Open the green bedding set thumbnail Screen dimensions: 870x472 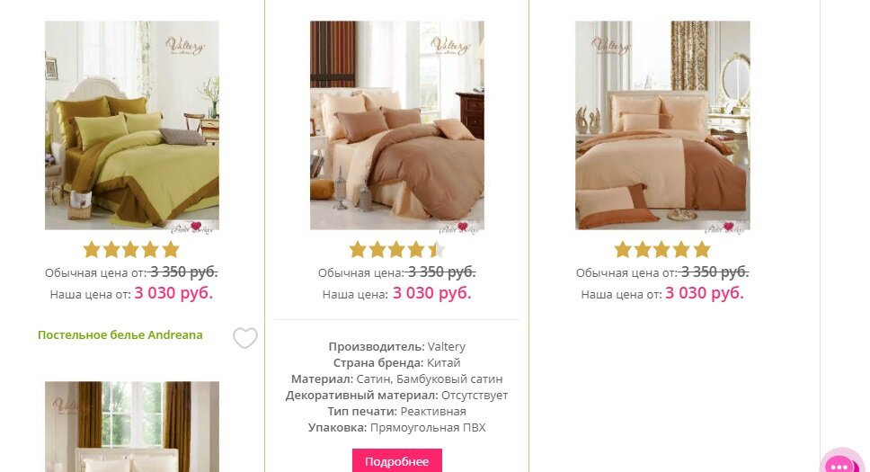coord(132,126)
